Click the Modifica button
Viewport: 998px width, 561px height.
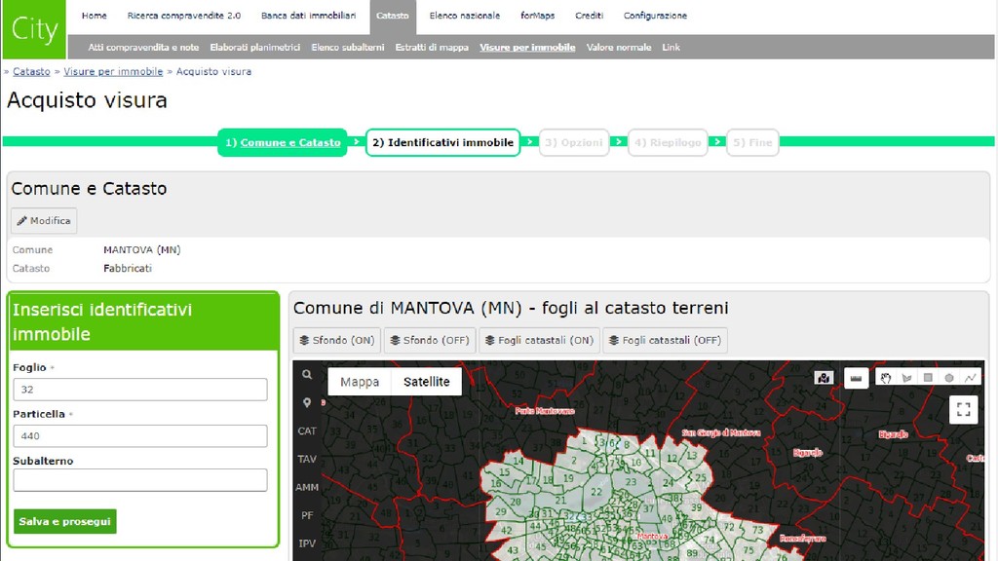click(x=44, y=221)
